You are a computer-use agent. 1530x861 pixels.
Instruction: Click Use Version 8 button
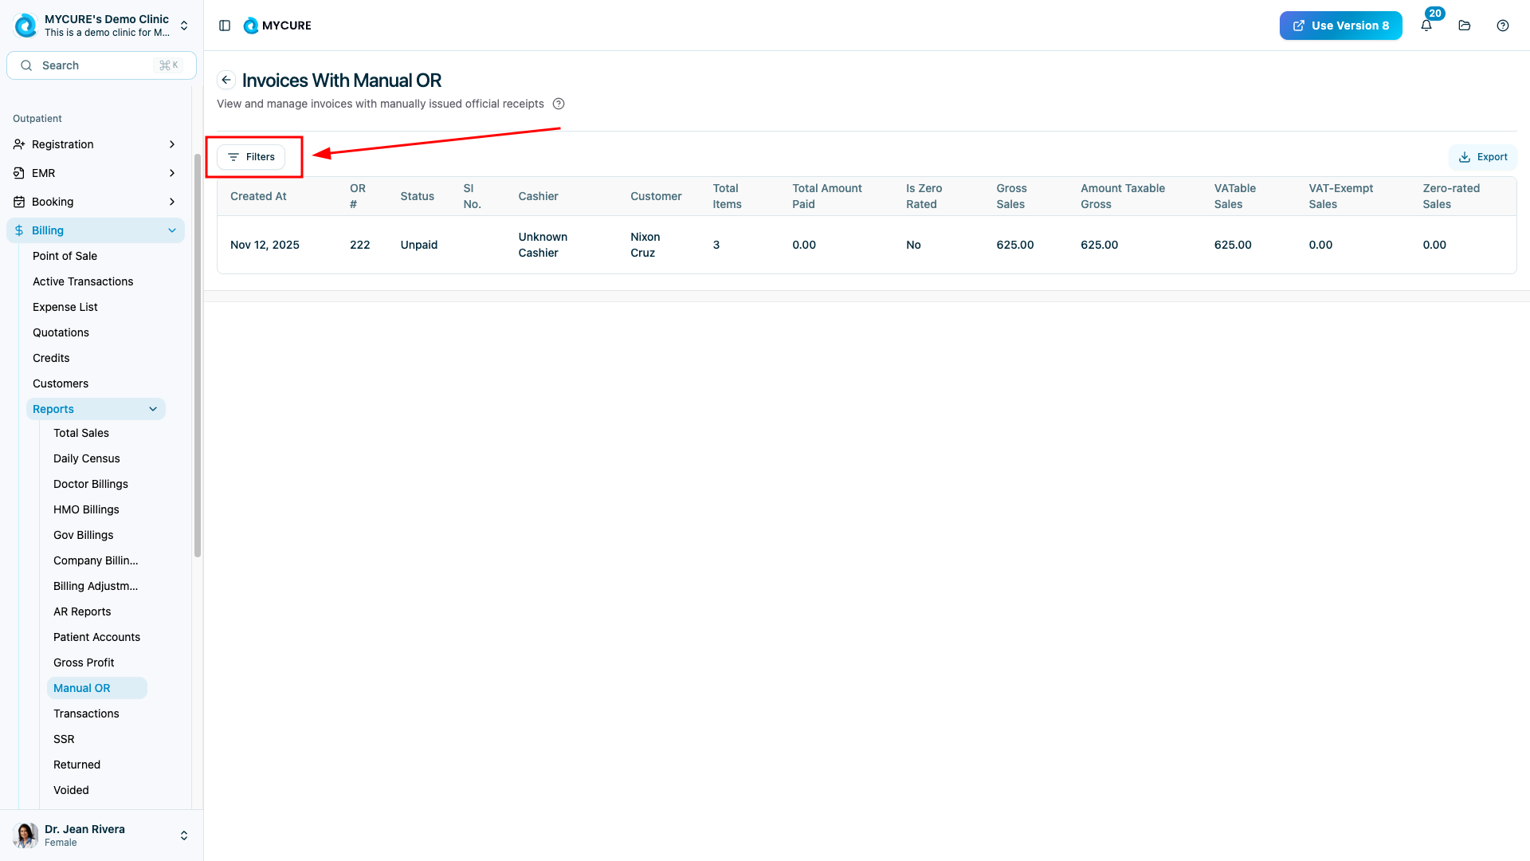pos(1340,26)
